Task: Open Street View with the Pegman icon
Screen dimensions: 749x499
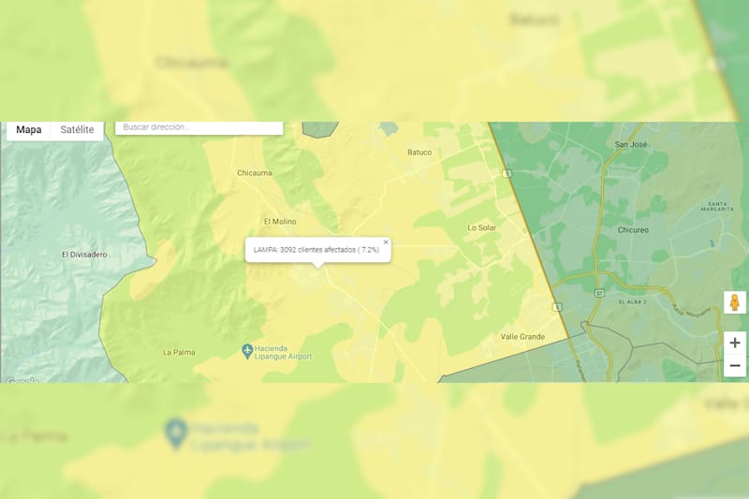Action: point(735,302)
